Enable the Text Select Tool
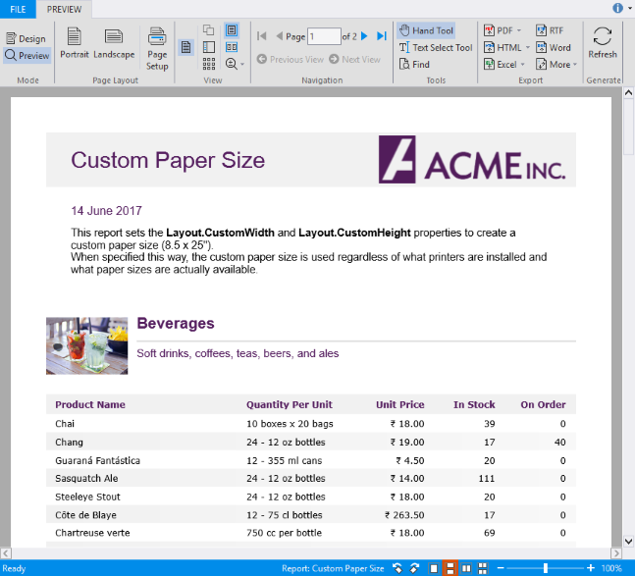The image size is (635, 576). [436, 47]
